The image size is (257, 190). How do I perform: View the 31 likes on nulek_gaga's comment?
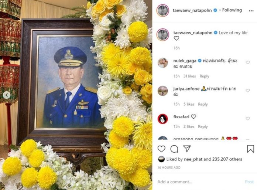point(190,76)
